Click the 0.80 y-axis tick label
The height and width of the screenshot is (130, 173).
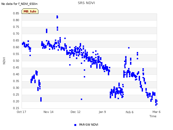tap(16, 20)
